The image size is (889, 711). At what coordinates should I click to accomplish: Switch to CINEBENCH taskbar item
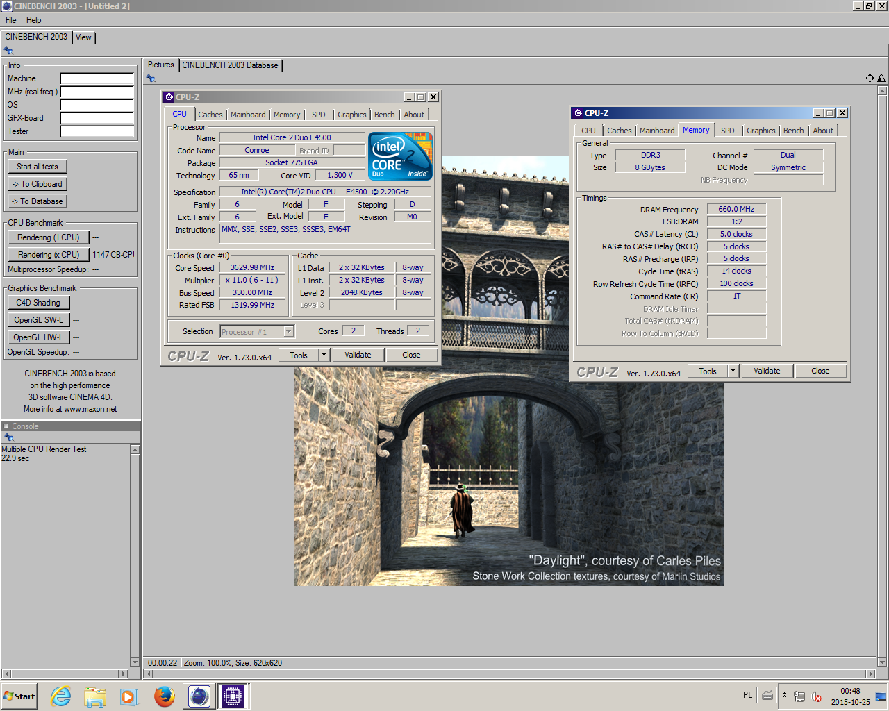tap(199, 696)
